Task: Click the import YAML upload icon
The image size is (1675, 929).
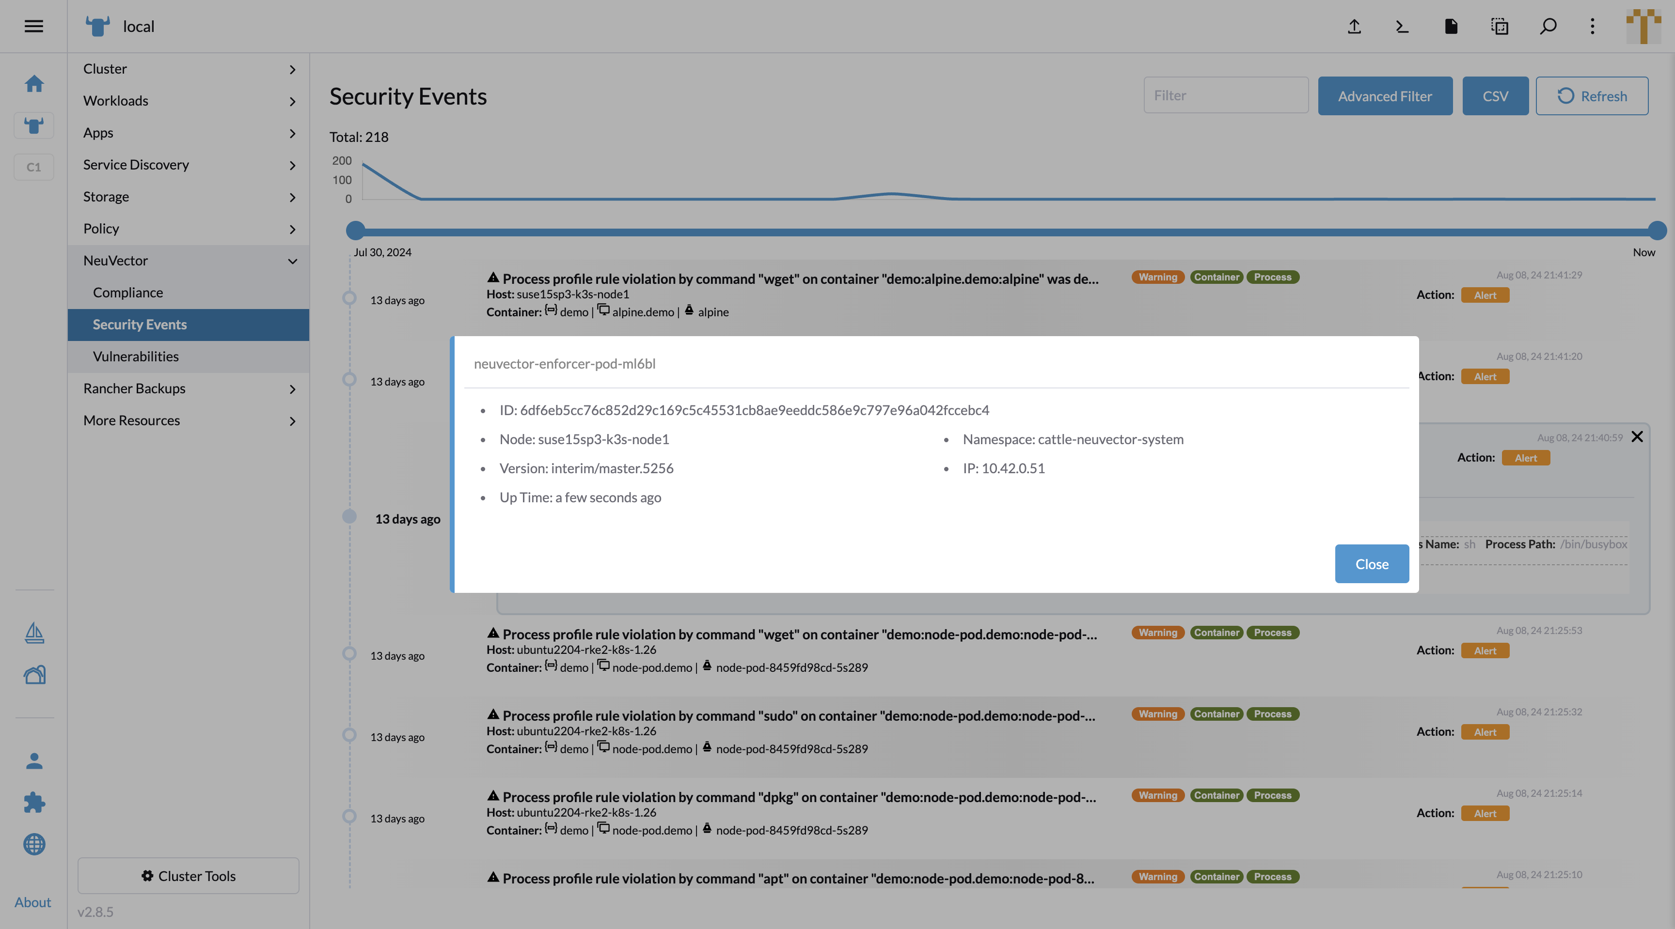Action: point(1354,27)
